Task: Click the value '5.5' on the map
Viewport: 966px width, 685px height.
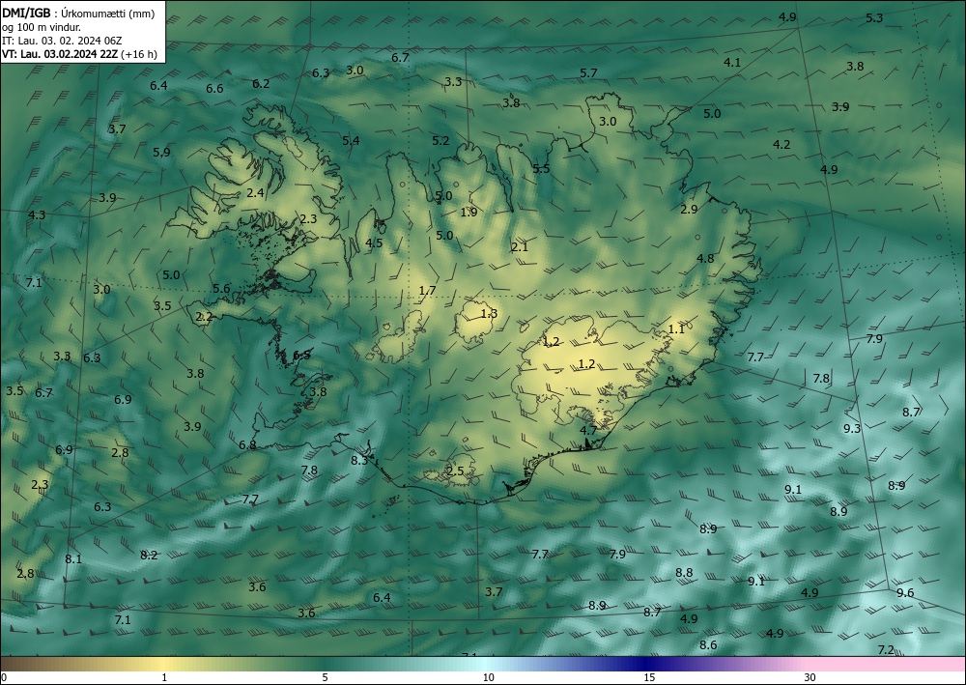Action: (x=541, y=169)
